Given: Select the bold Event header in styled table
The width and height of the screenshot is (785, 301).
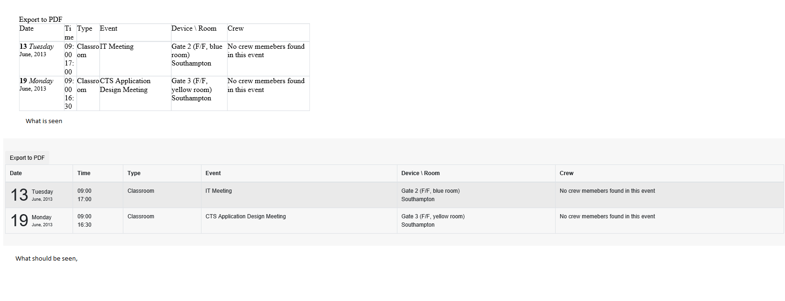Looking at the screenshot, I should tap(213, 173).
